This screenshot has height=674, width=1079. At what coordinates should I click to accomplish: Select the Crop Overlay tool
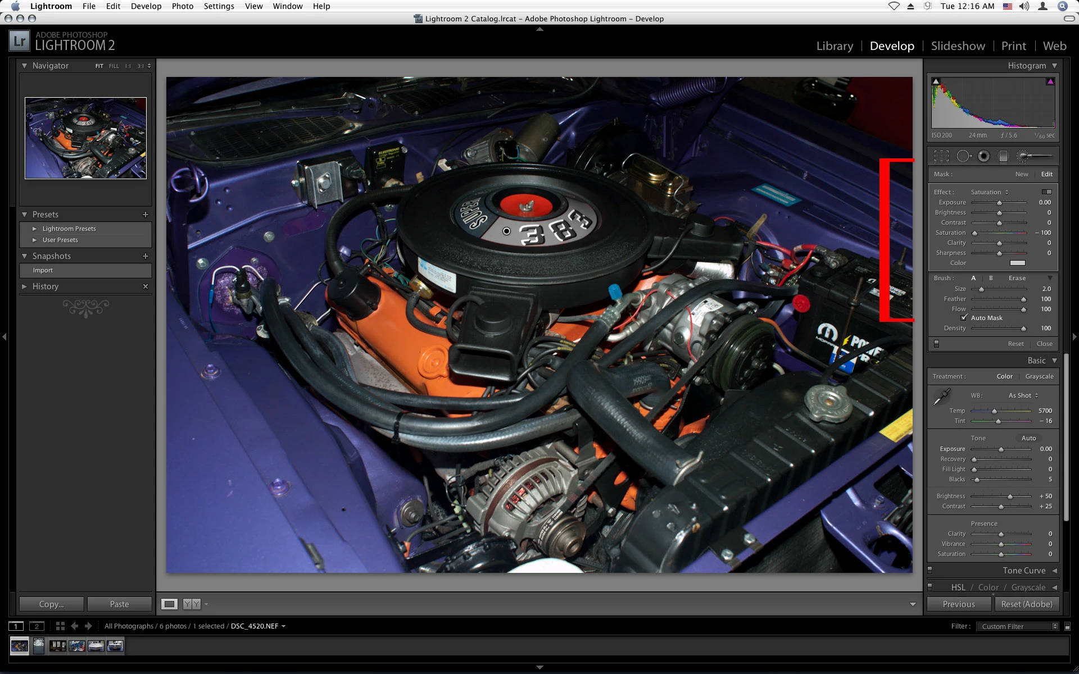[x=941, y=156]
